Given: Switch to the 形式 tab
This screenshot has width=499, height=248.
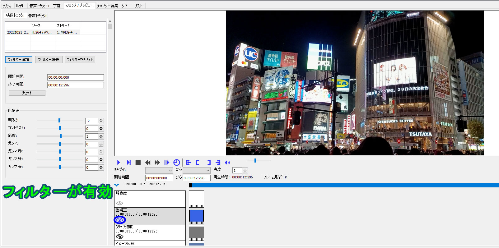Looking at the screenshot, I should [7, 6].
